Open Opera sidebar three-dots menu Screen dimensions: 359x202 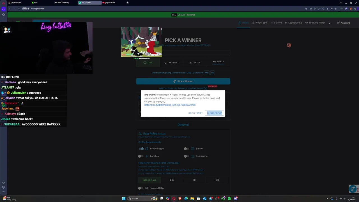tap(3, 192)
